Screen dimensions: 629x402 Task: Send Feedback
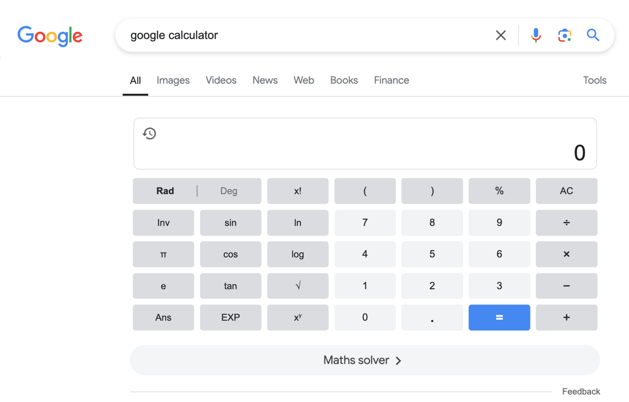tap(581, 391)
